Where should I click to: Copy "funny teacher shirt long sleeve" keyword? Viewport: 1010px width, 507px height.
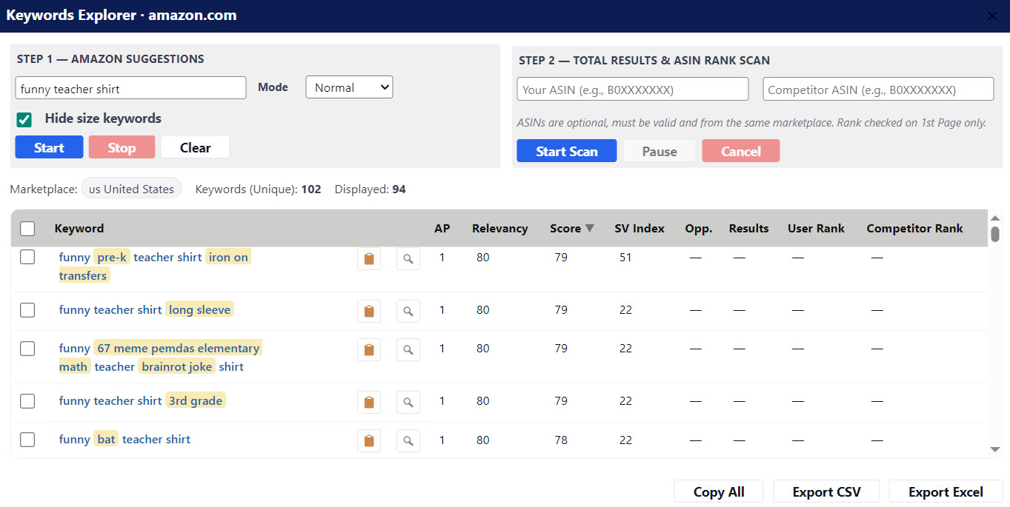(x=368, y=311)
